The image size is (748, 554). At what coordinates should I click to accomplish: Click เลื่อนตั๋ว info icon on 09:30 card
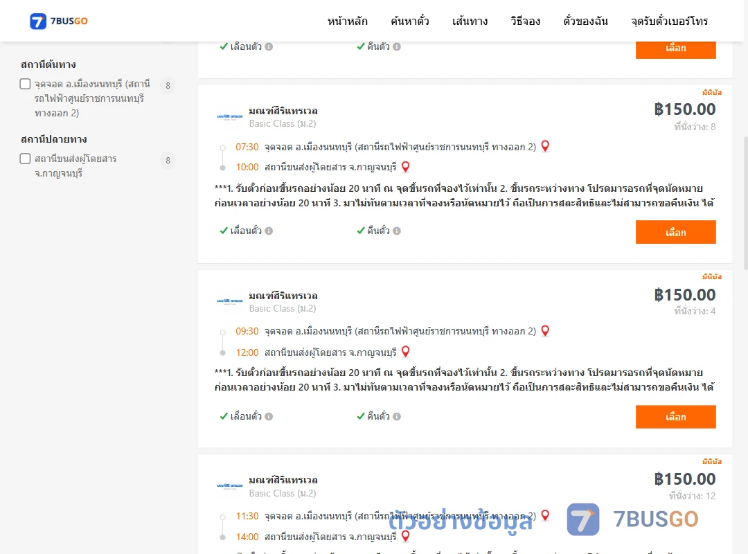[269, 417]
